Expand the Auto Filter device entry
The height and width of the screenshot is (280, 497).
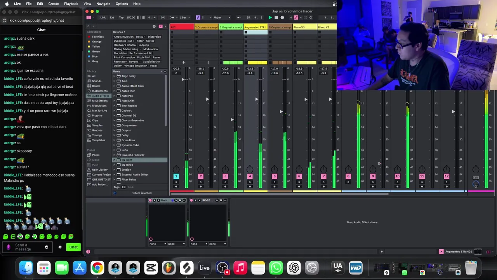(x=115, y=91)
